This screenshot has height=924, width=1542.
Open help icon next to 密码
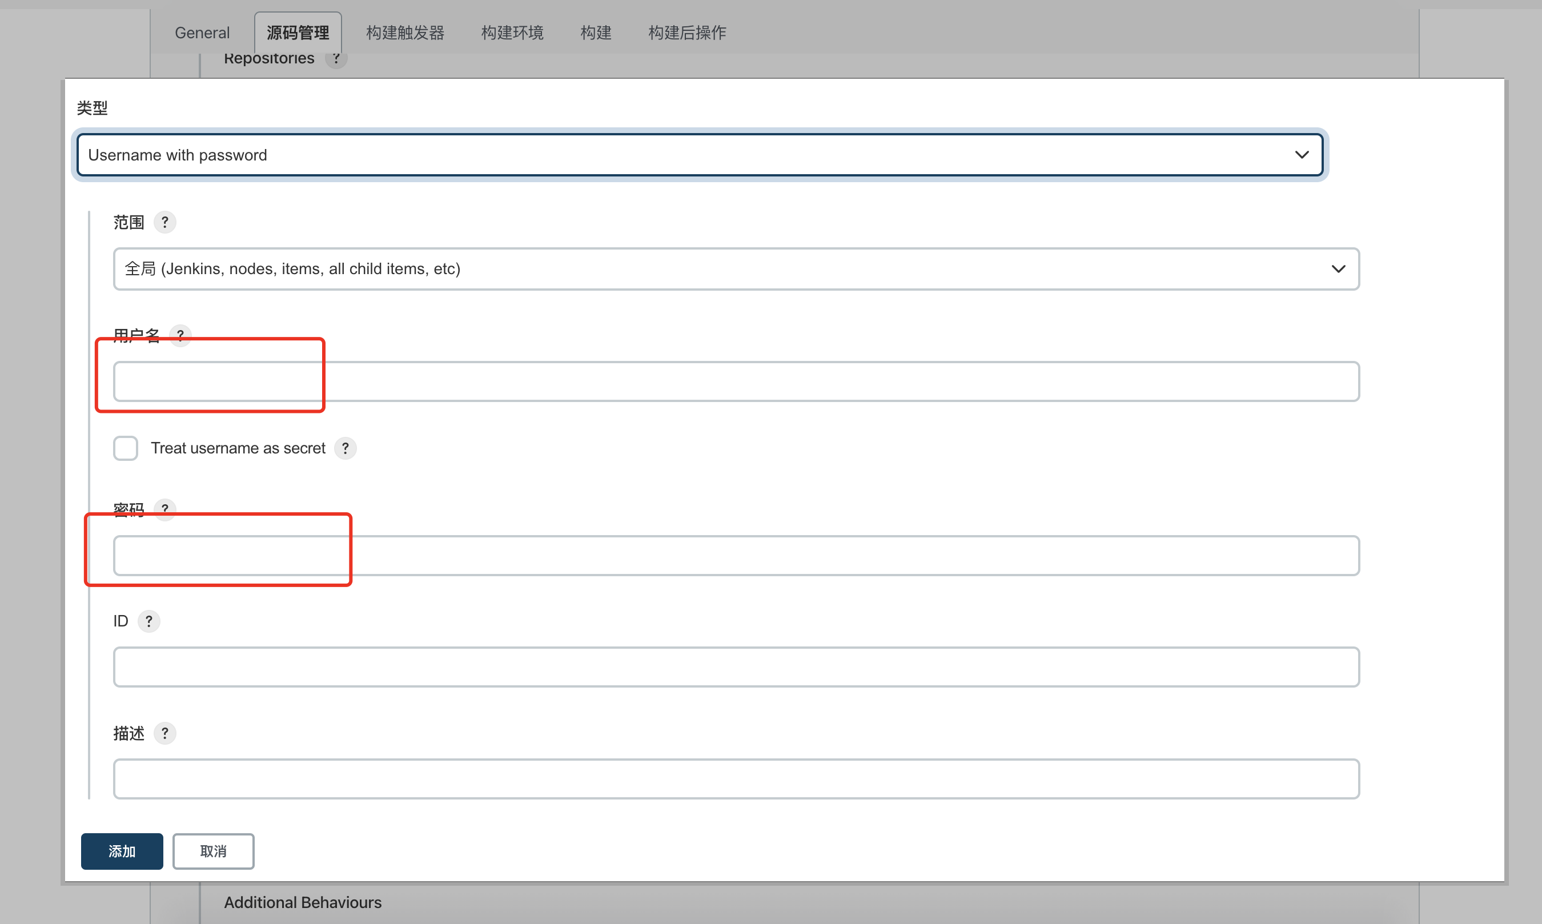[164, 509]
